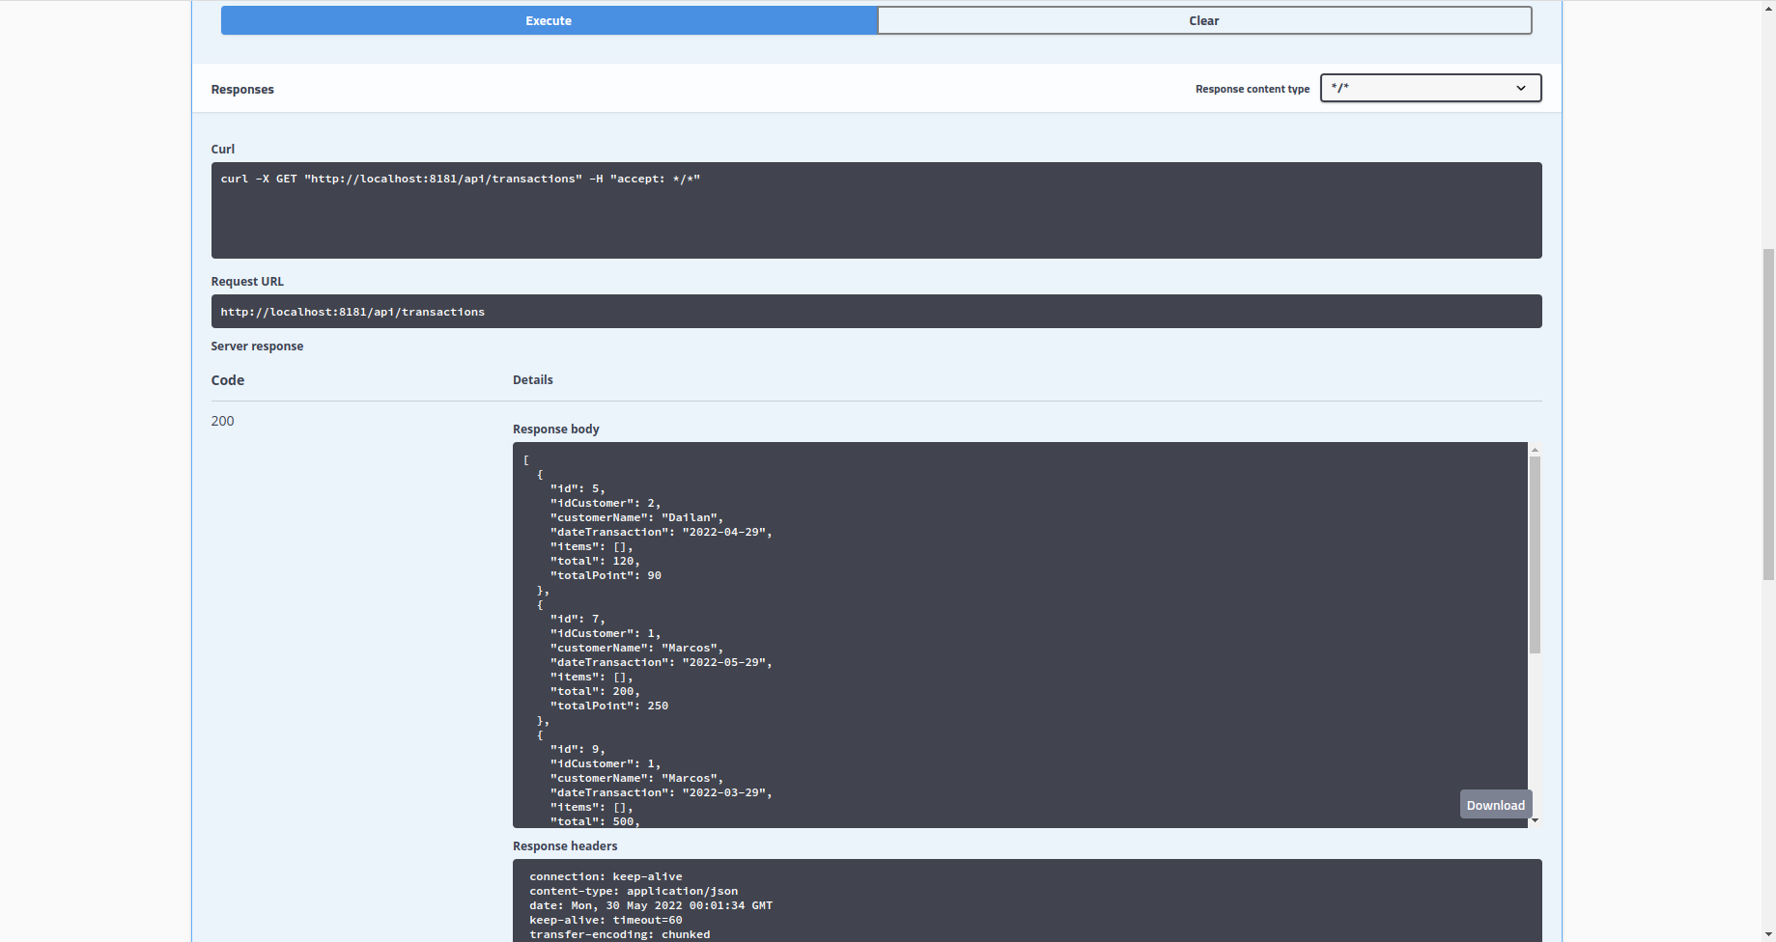1776x942 pixels.
Task: Select the curl command text
Action: (461, 179)
